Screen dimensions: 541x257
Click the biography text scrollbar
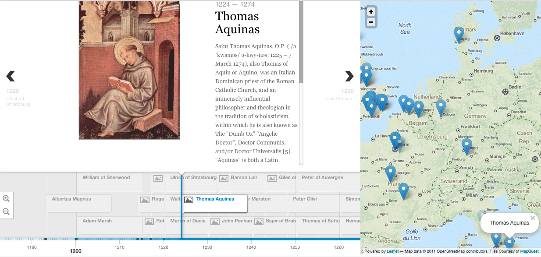tap(301, 42)
